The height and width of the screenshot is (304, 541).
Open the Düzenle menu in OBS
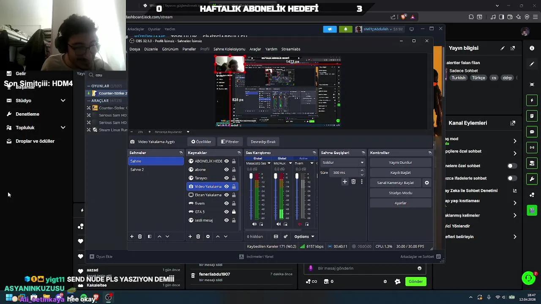[151, 49]
